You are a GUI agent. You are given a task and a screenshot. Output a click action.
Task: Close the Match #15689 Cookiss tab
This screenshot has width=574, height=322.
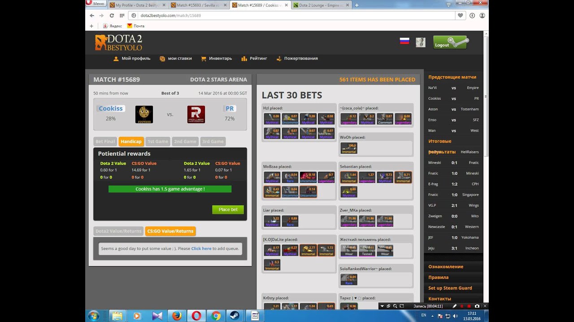pyautogui.click(x=286, y=5)
